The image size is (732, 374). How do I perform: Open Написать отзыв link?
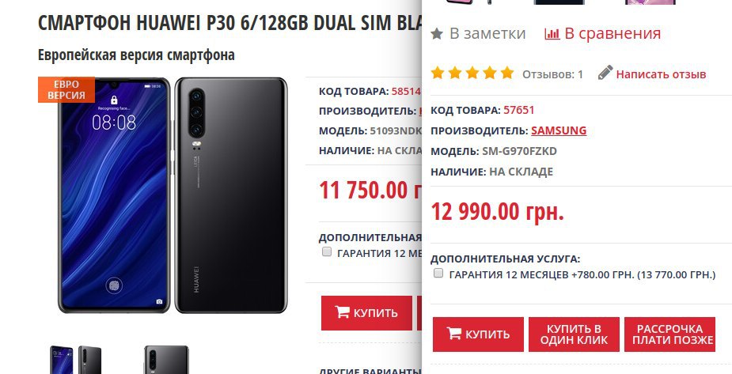(661, 74)
